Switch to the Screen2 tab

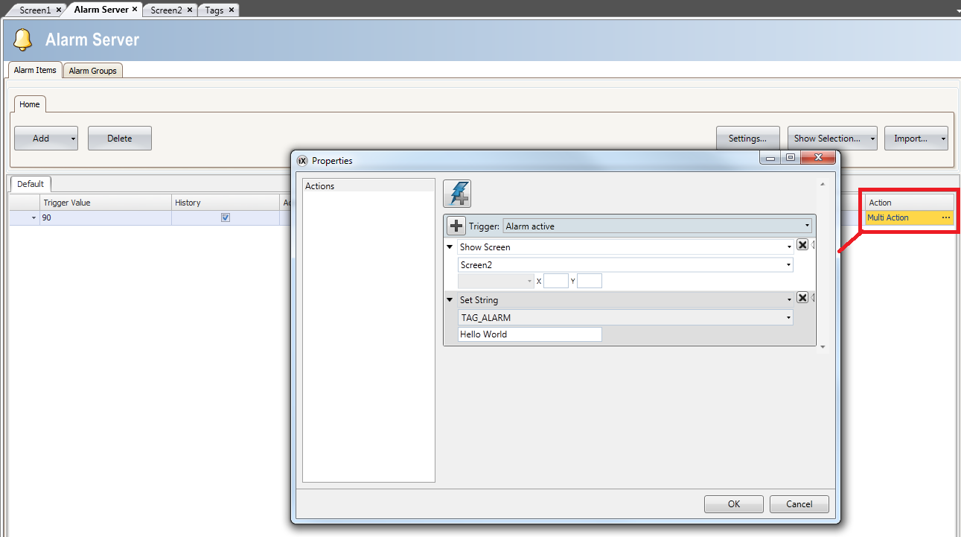pyautogui.click(x=166, y=10)
